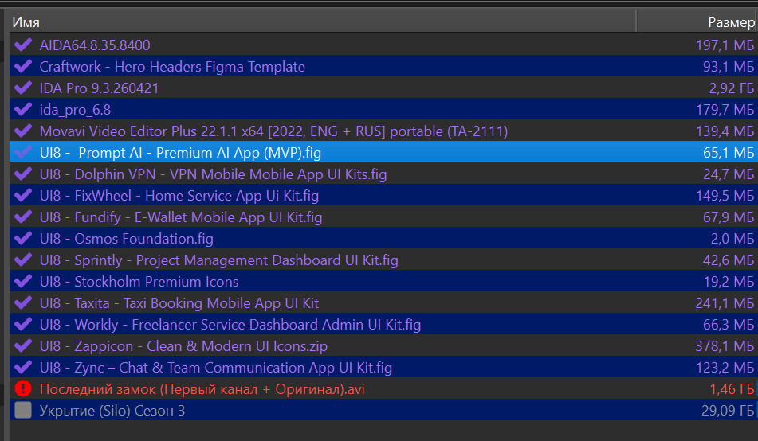The width and height of the screenshot is (758, 441).
Task: Select UI8 - Osmos Foundation.fig entry
Action: (x=127, y=239)
